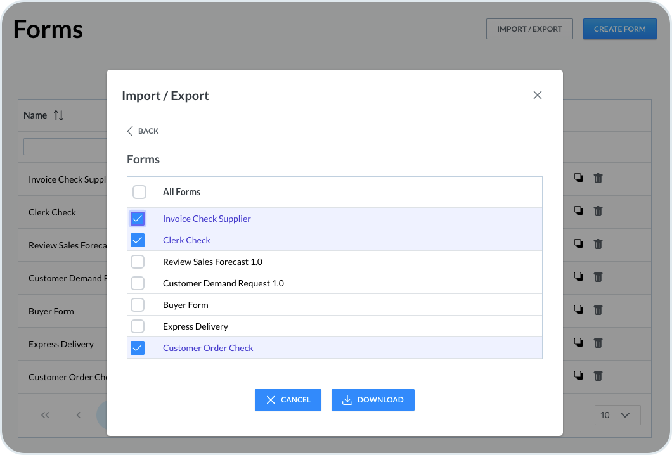The image size is (672, 455).
Task: Select the Buyer Form checkbox
Action: 138,305
